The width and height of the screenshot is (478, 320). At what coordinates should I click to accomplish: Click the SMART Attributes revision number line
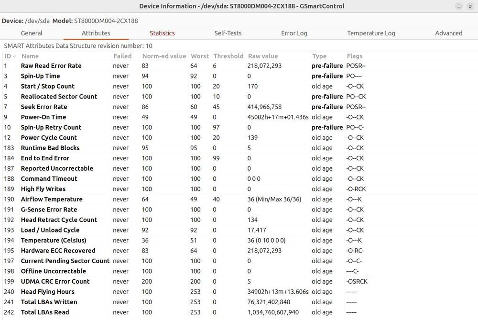78,46
